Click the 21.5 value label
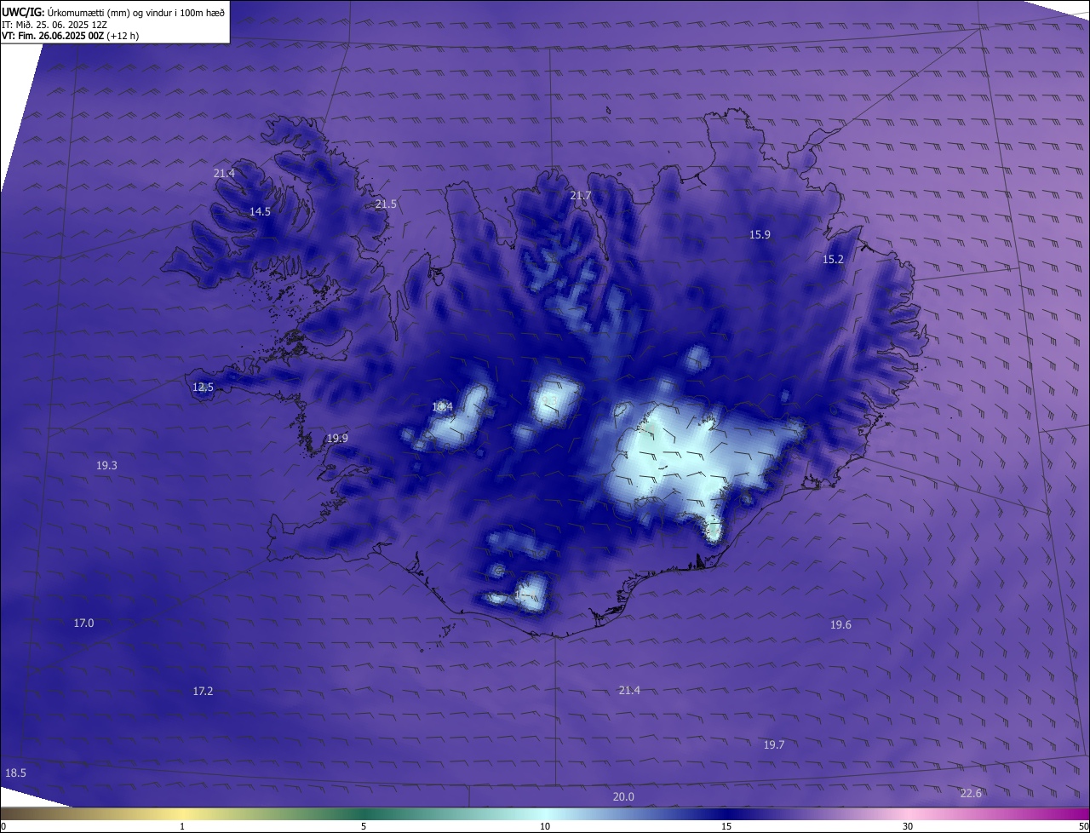The width and height of the screenshot is (1090, 833). 386,204
